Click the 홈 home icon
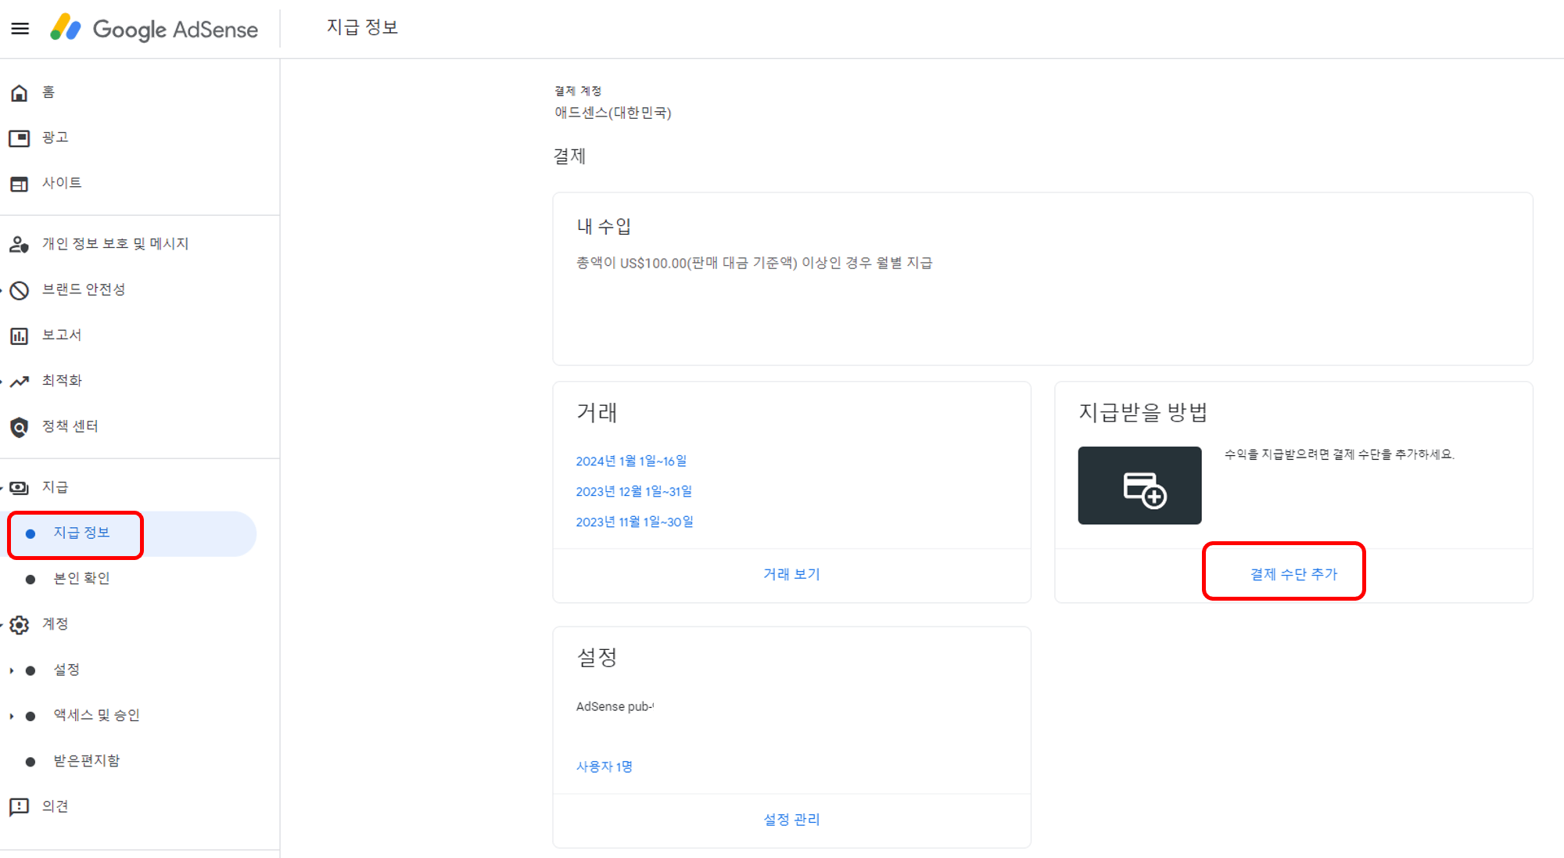The width and height of the screenshot is (1564, 858). (20, 93)
